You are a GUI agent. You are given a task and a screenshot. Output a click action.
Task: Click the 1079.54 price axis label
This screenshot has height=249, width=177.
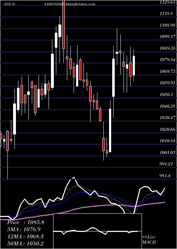[x=168, y=60]
